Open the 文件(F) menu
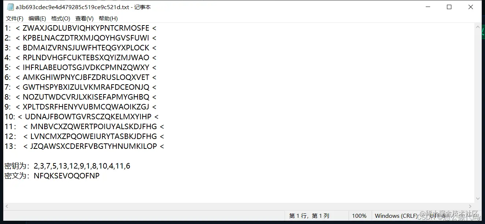Screen dimensions: 485x224 [x=15, y=18]
